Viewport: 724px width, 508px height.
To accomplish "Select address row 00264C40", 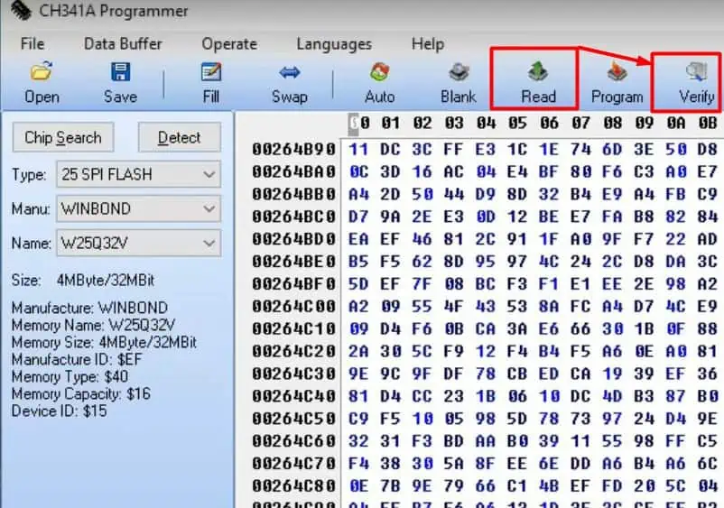I will pyautogui.click(x=293, y=396).
